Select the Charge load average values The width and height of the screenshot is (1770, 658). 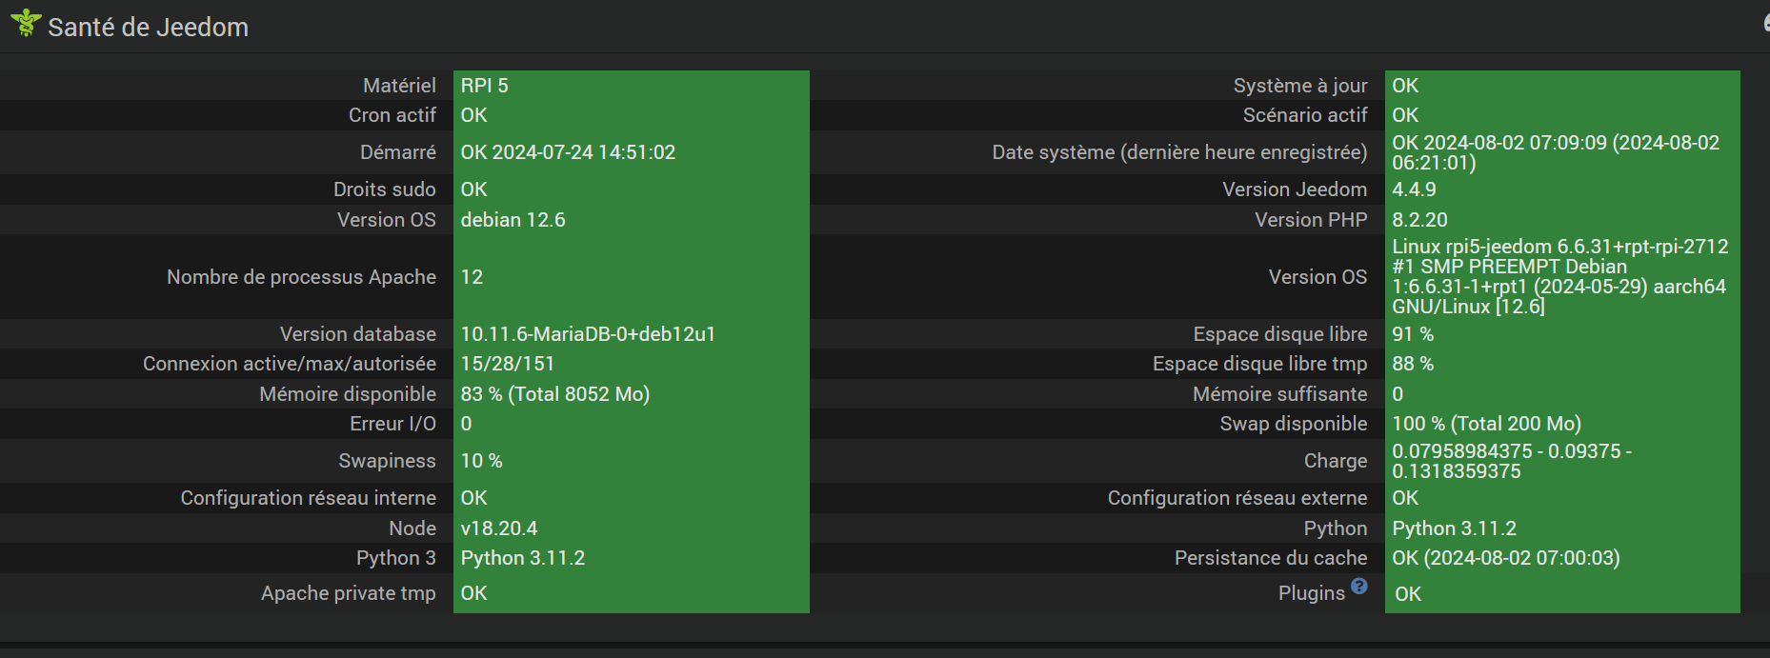(x=1511, y=461)
